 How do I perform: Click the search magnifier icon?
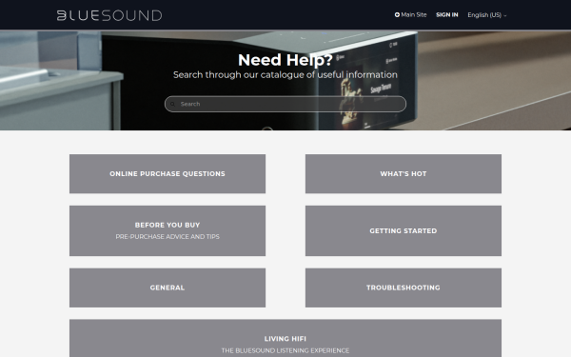(172, 104)
